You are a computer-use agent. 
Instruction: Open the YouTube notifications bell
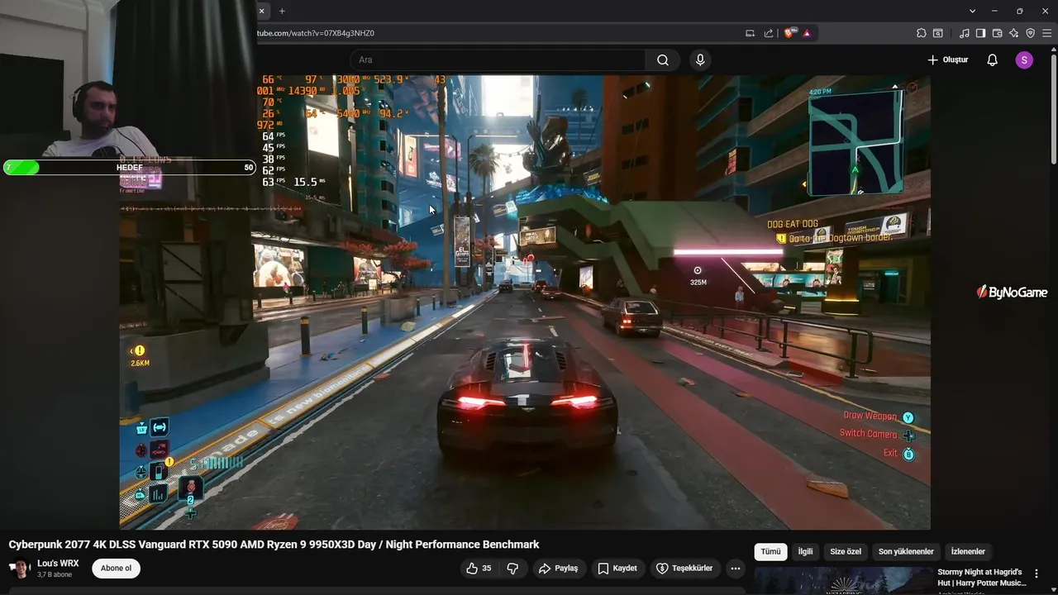tap(993, 59)
